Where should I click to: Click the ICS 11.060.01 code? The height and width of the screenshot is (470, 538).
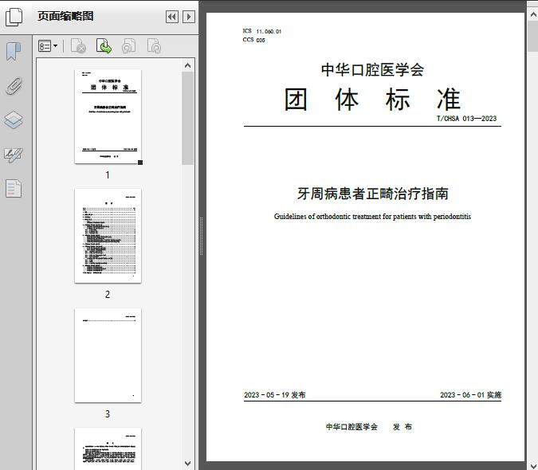click(262, 31)
